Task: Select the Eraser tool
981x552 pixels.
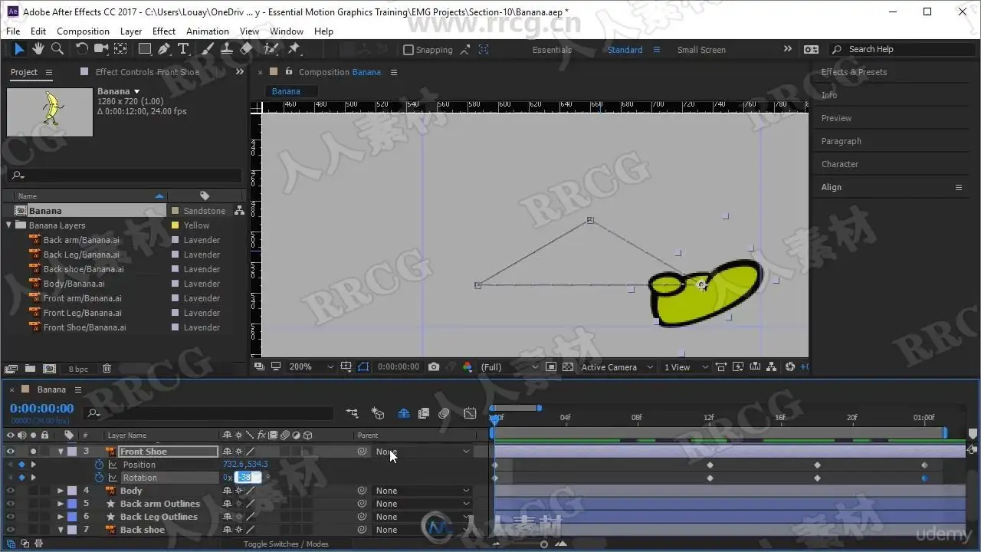Action: point(246,49)
